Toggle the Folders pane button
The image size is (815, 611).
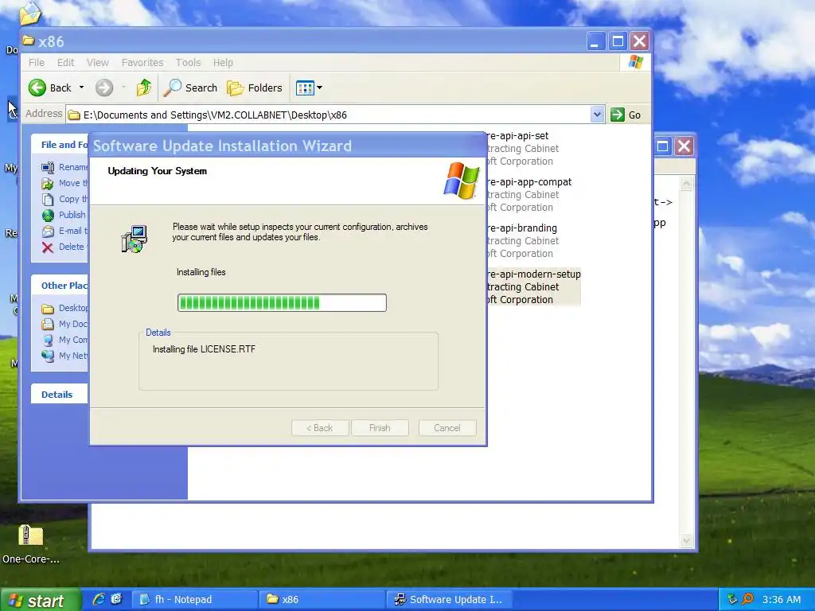255,88
